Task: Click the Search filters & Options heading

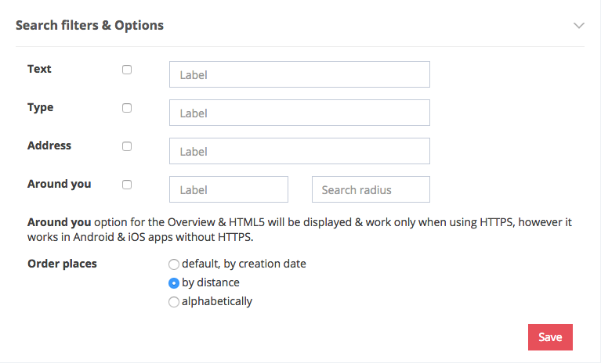Action: (89, 25)
